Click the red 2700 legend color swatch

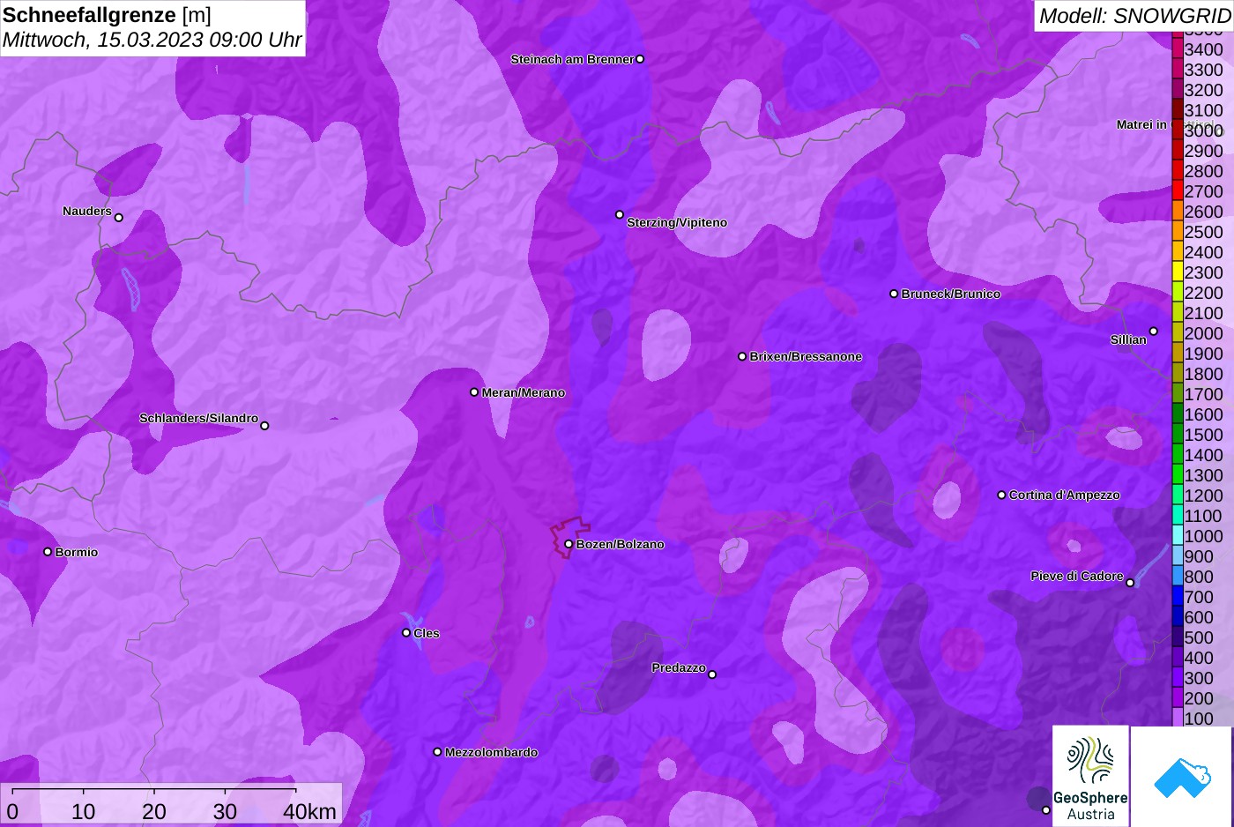coord(1178,190)
